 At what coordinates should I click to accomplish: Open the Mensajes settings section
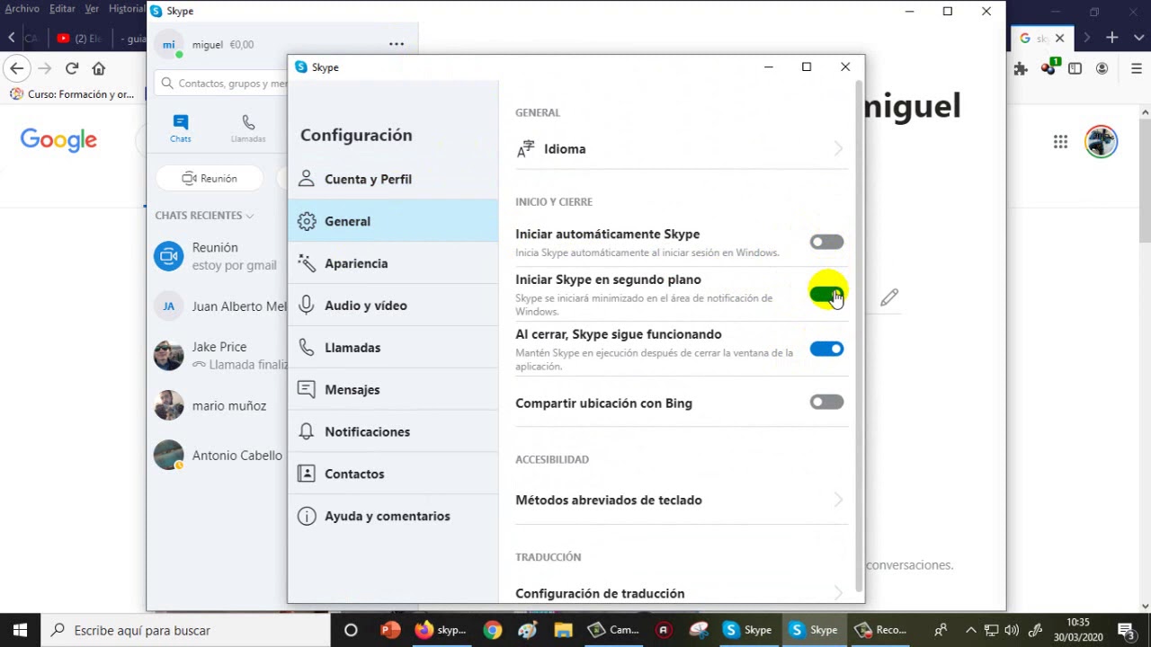click(393, 390)
